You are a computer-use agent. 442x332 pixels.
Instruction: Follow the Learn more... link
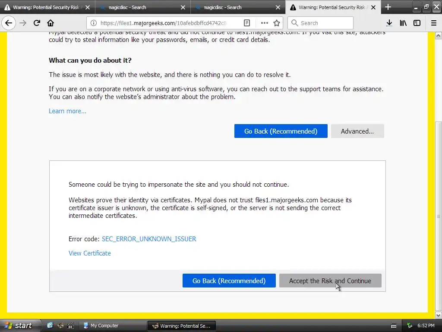[x=67, y=111]
